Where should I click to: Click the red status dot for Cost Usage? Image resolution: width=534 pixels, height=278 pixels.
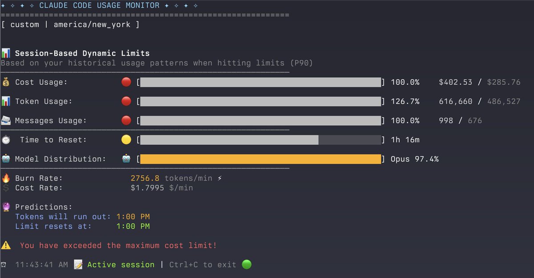point(126,82)
